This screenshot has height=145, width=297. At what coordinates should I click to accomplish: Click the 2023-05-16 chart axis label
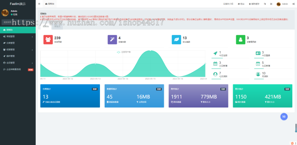click(x=178, y=79)
